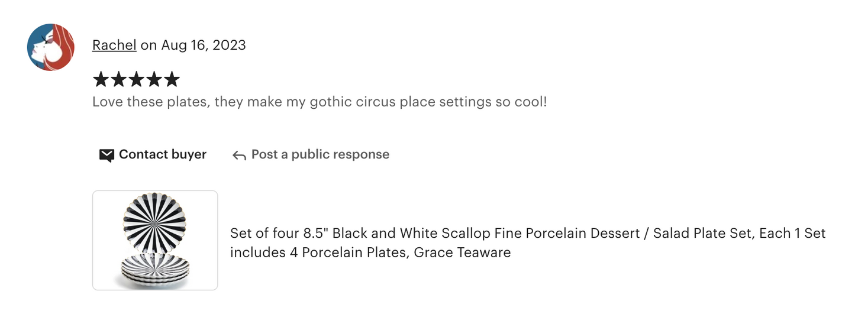The image size is (855, 330).
Task: Open the striped plate product thumbnail
Action: coord(155,240)
